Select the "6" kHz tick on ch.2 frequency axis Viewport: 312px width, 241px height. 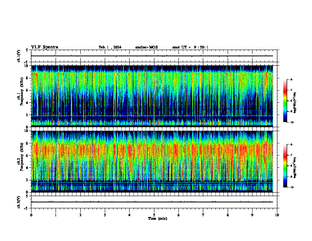[x=28, y=156]
